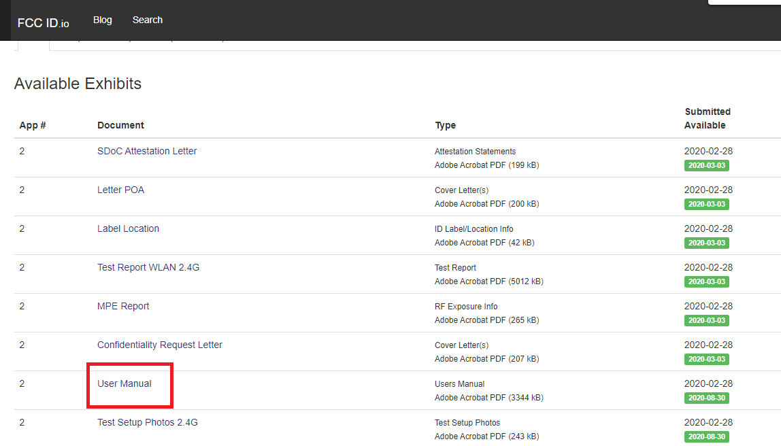Click the green date badge in the Letter POA row
The image size is (781, 446).
tap(706, 204)
